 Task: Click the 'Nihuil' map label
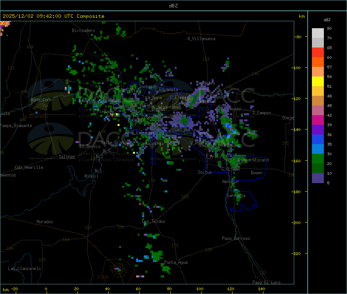[91, 176]
